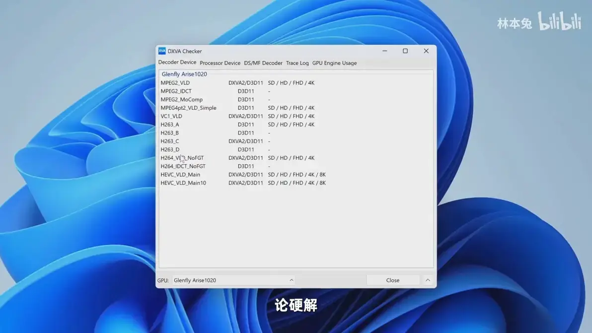Screen dimensions: 592x333
Task: Open the DS/MF Decoder tab
Action: pos(263,63)
